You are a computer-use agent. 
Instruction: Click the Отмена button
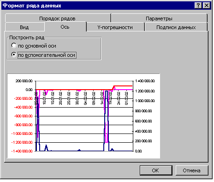click(x=191, y=170)
